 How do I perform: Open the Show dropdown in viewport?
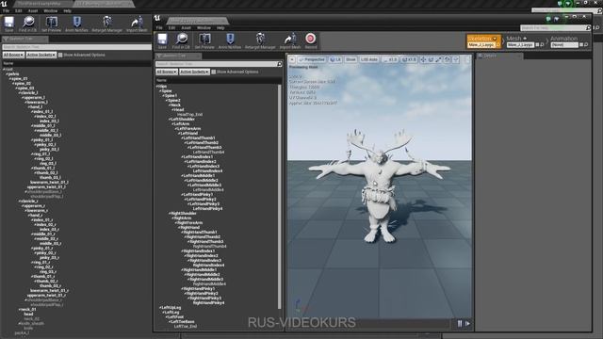350,59
